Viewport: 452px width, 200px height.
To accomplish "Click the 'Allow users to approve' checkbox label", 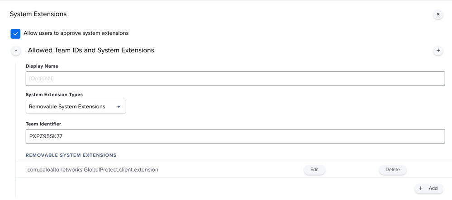I will point(76,33).
